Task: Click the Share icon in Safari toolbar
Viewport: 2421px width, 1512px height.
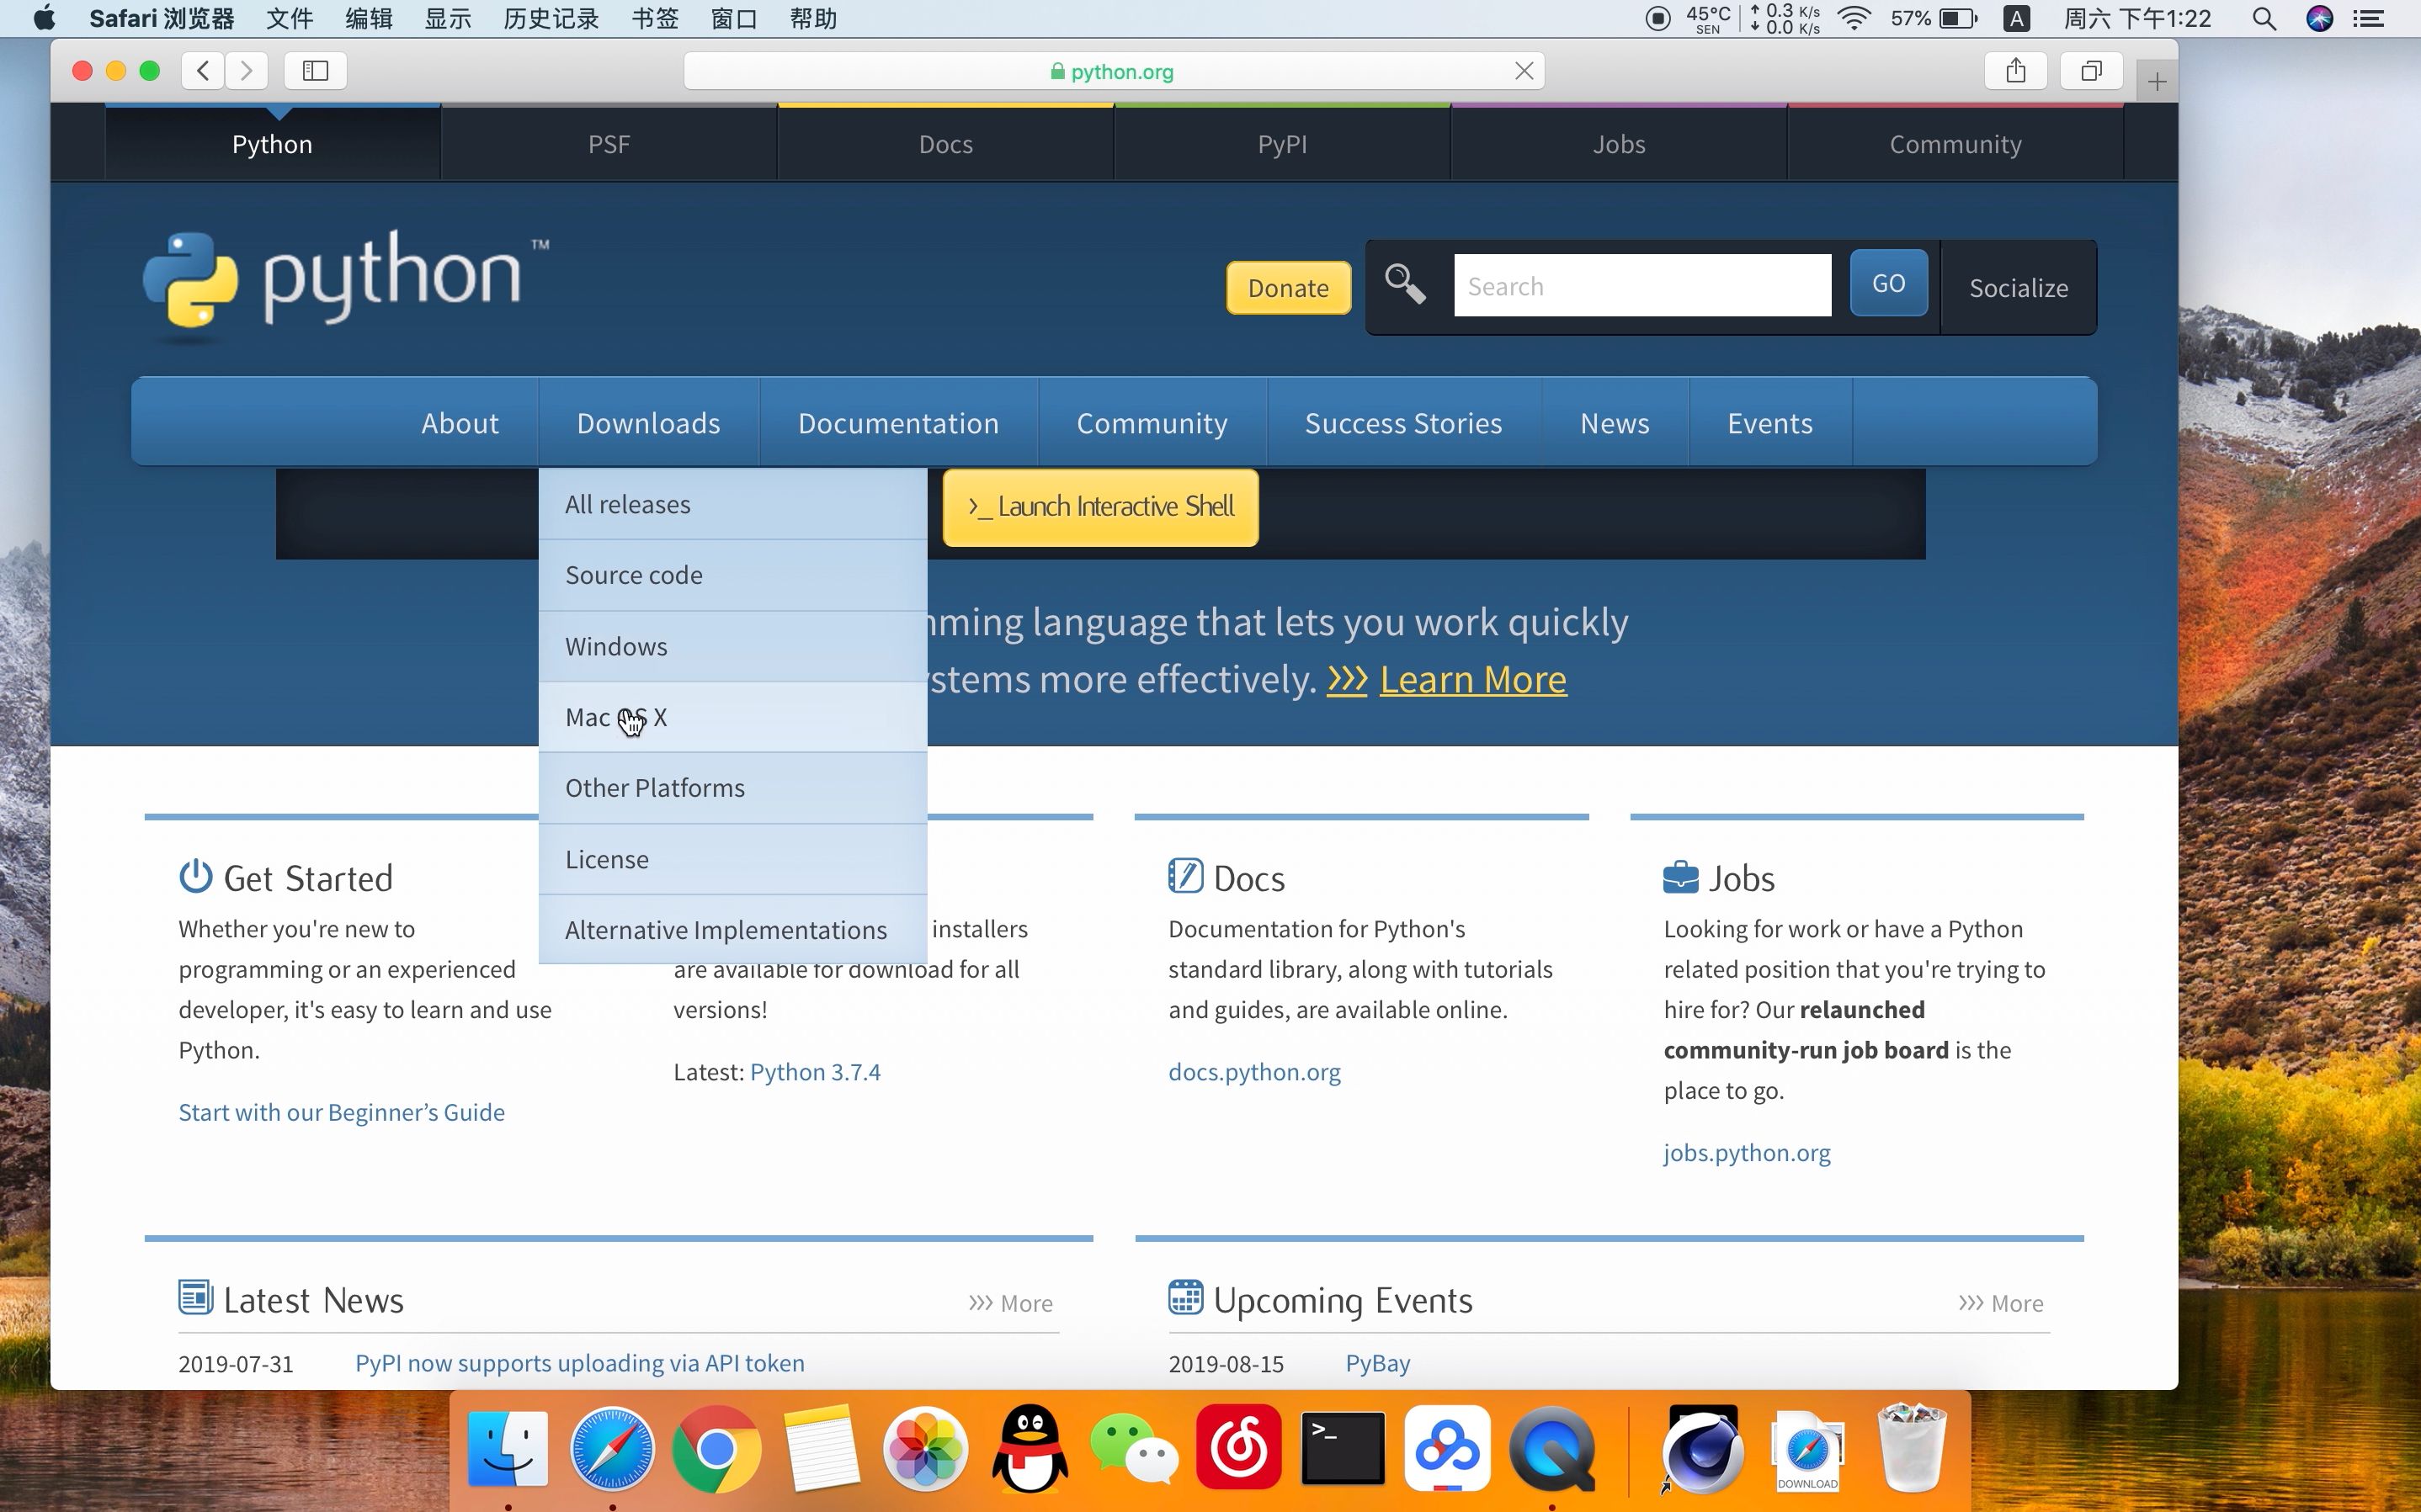Action: point(2016,71)
